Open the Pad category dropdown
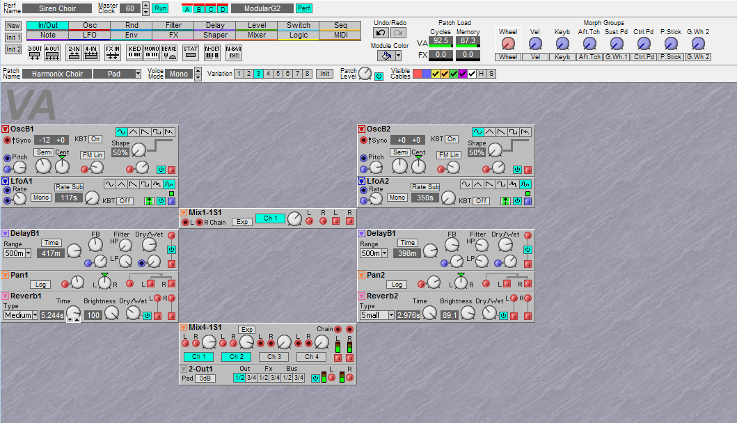 point(138,74)
